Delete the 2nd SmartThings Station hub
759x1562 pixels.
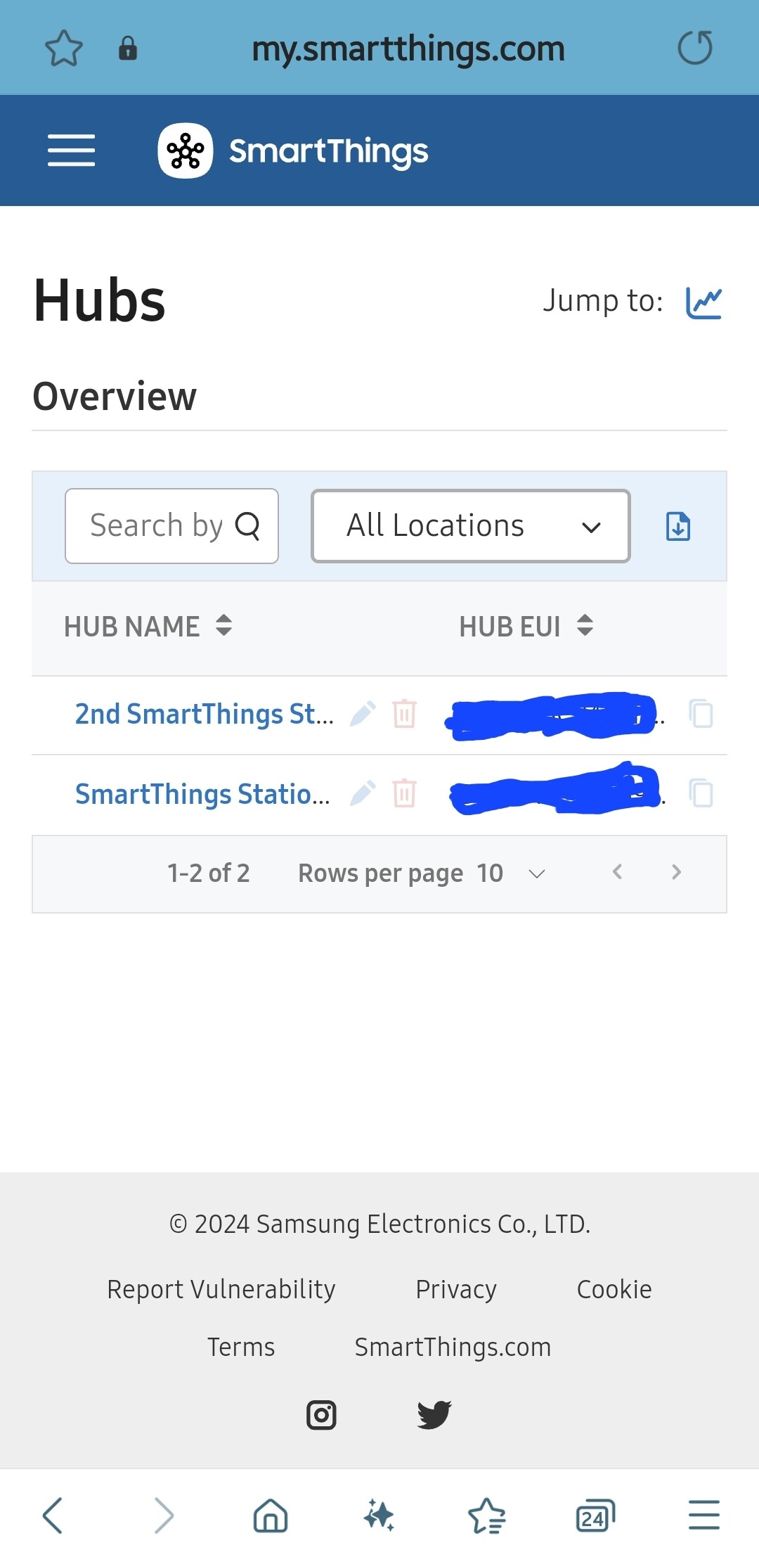click(x=404, y=714)
